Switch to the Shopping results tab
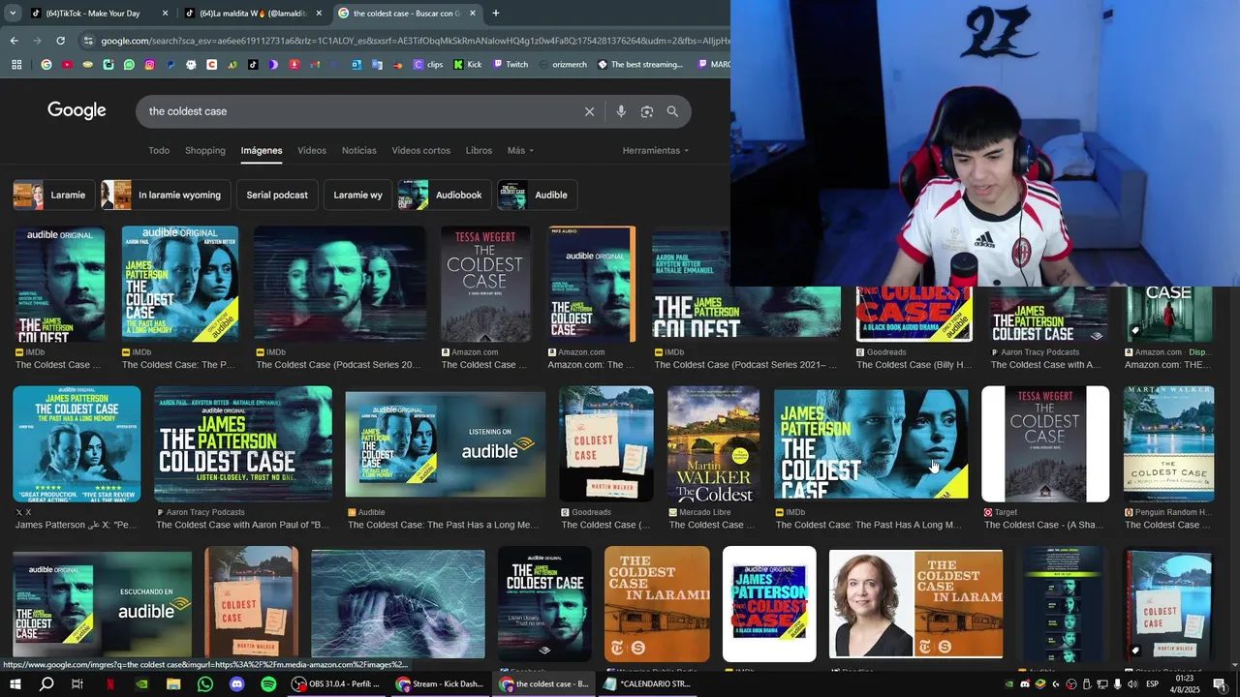The height and width of the screenshot is (697, 1240). [x=205, y=150]
